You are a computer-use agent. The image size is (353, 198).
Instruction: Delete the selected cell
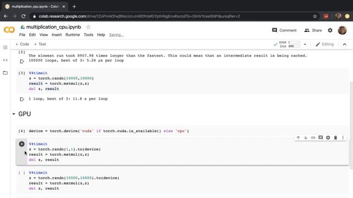click(x=335, y=137)
